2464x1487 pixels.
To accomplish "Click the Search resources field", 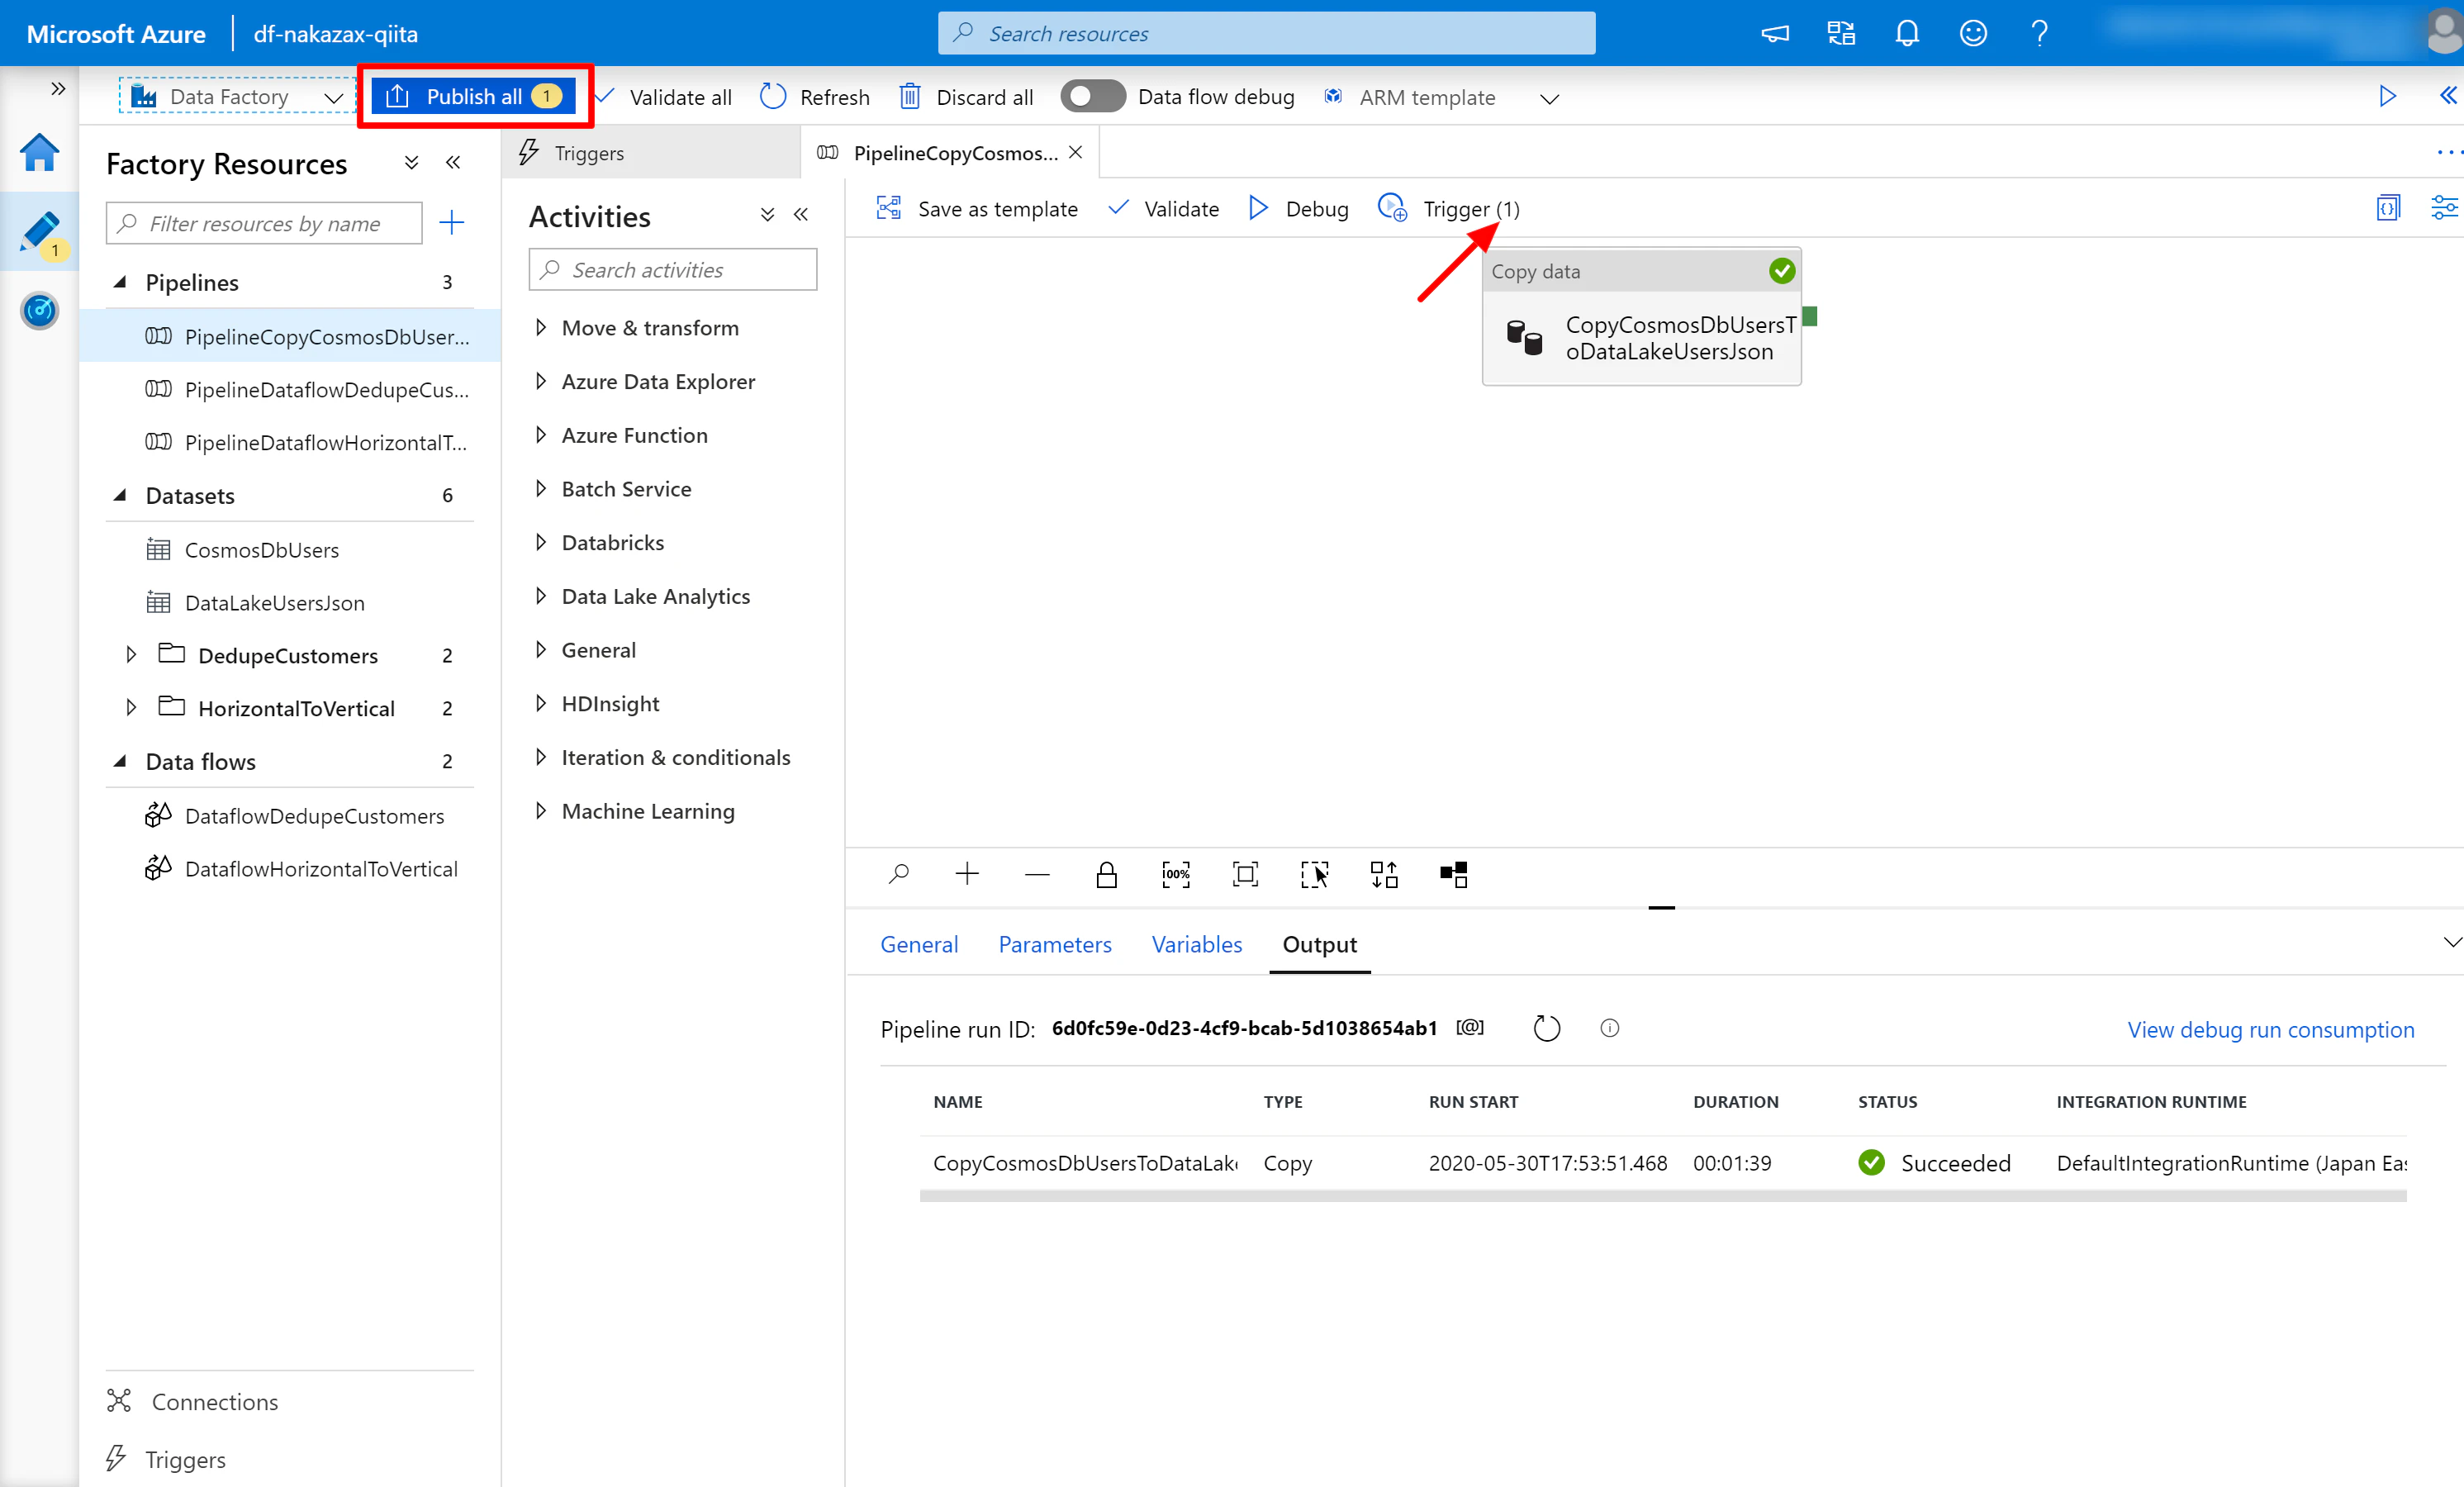I will 1266,33.
